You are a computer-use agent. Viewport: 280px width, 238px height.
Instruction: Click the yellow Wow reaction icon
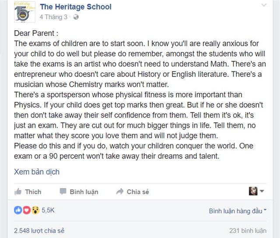(x=35, y=210)
